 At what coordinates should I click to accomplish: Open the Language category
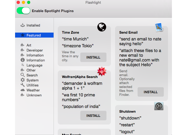(34, 65)
